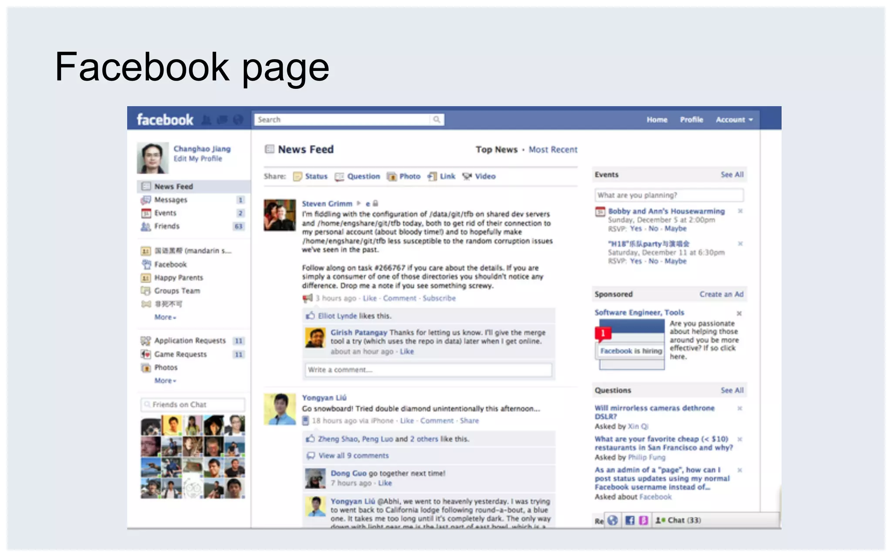The width and height of the screenshot is (892, 557).
Task: Click the globe icon in chat bar
Action: click(x=613, y=520)
